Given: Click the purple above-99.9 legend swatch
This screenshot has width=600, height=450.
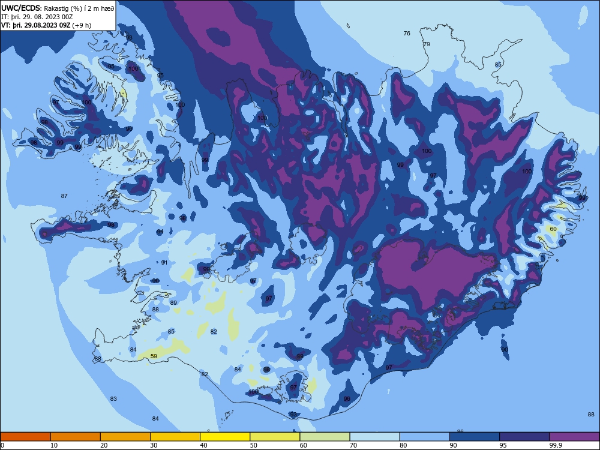Looking at the screenshot, I should click(574, 437).
